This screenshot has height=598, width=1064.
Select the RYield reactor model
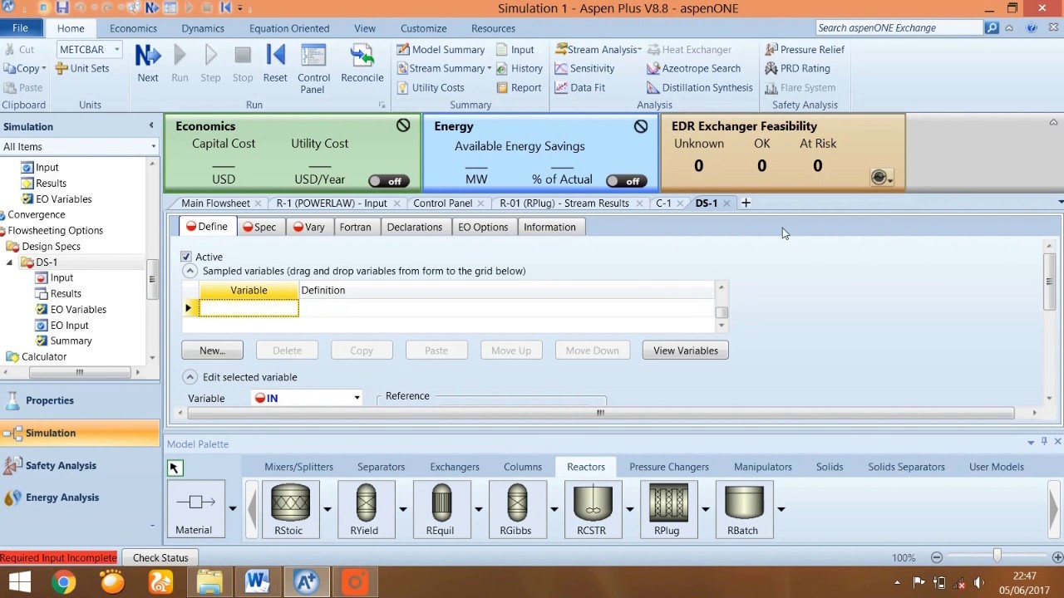point(364,509)
